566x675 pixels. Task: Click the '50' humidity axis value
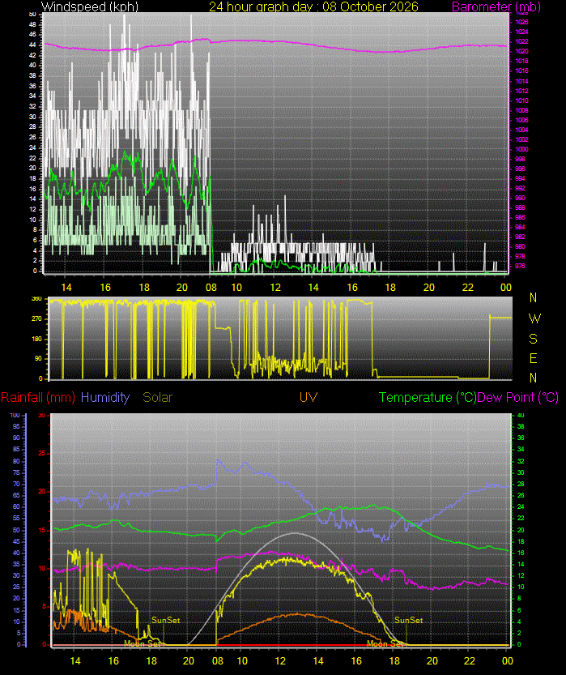[x=16, y=530]
